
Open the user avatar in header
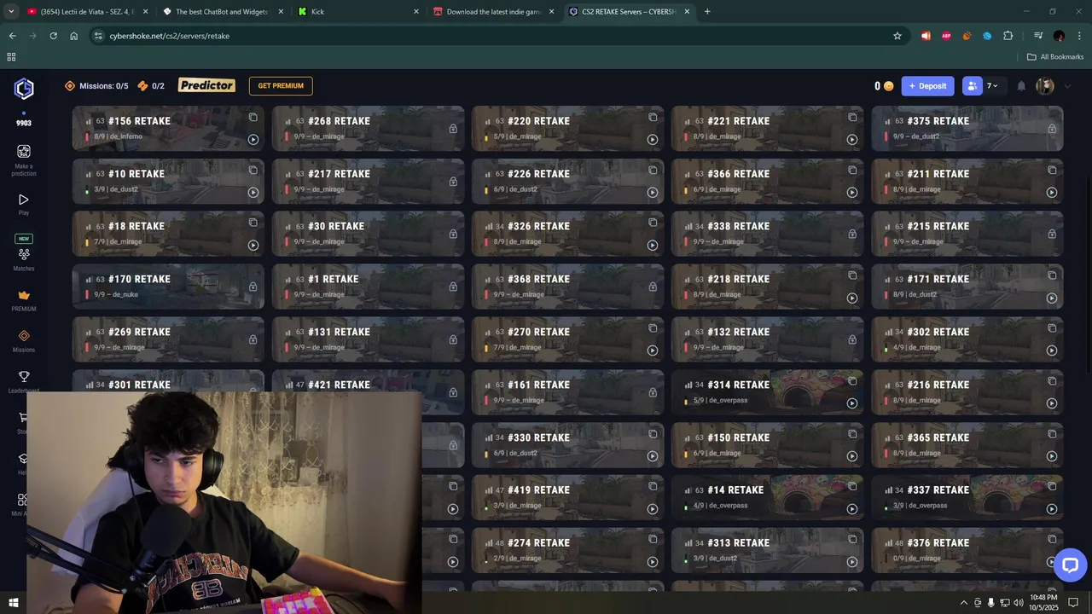tap(1045, 86)
